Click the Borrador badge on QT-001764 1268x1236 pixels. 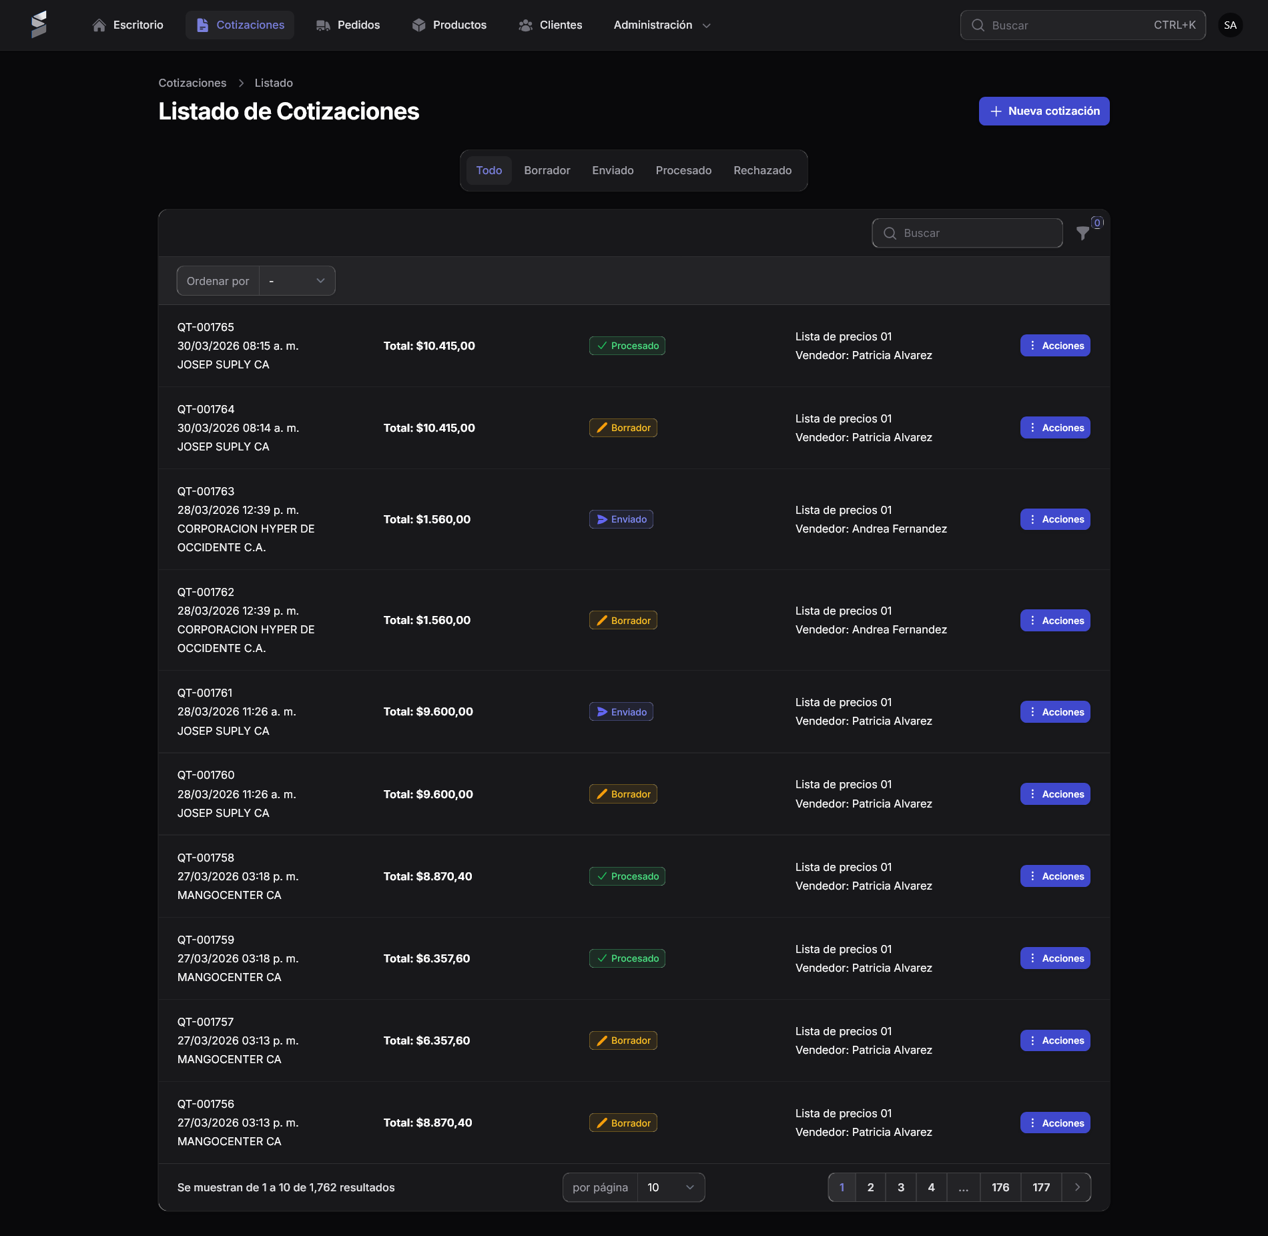(x=623, y=428)
